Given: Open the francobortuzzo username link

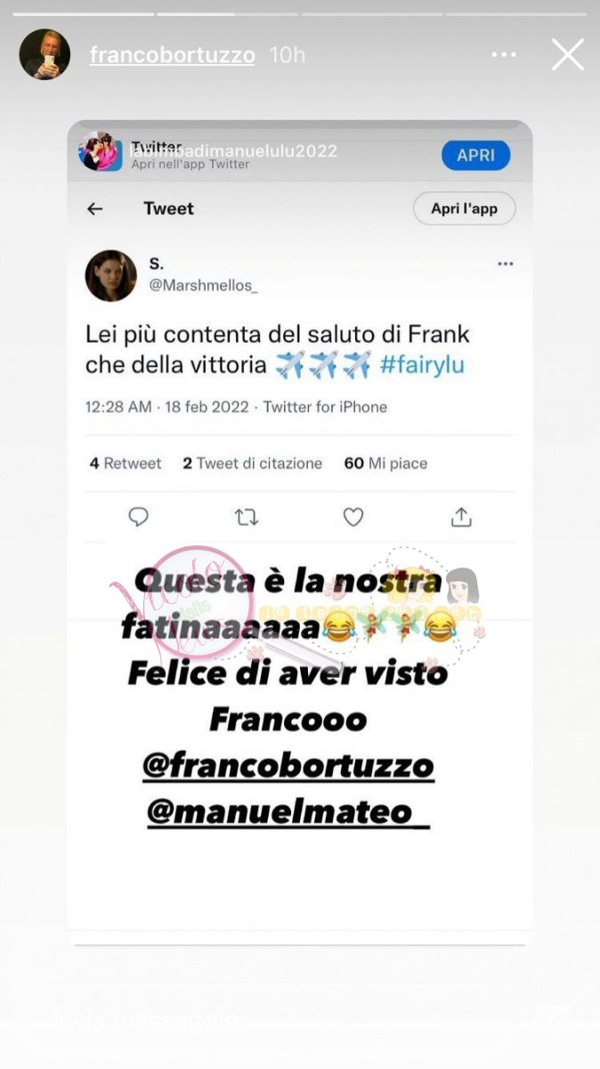Looking at the screenshot, I should point(173,55).
